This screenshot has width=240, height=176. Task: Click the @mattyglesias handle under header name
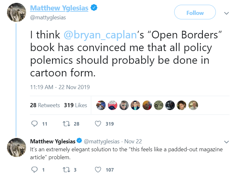[48, 17]
